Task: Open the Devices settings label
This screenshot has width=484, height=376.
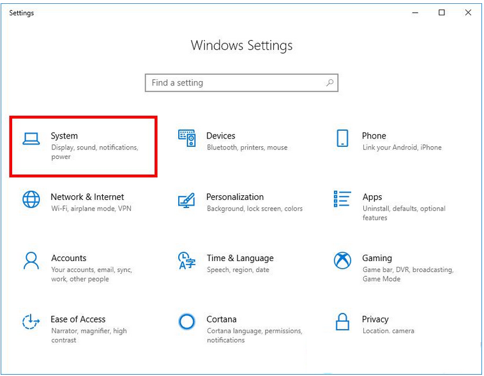Action: [221, 136]
